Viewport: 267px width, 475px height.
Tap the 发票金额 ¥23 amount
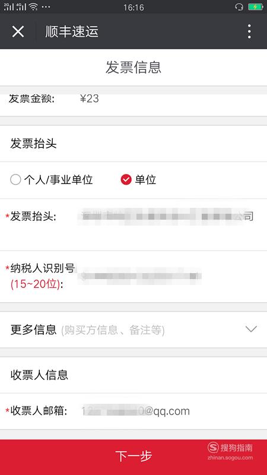tap(90, 99)
